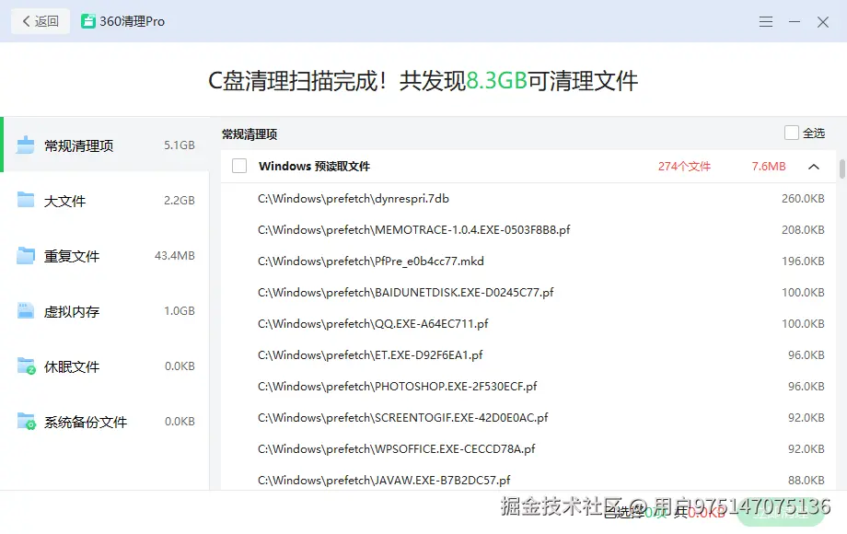Select the 大文件 sidebar tab
The image size is (847, 534).
pyautogui.click(x=105, y=201)
